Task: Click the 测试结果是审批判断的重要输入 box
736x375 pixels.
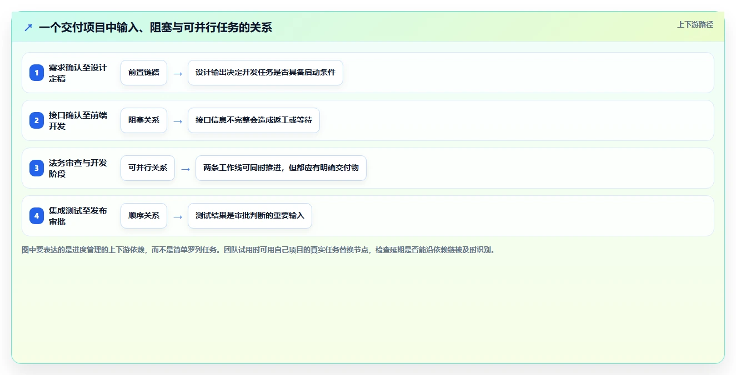Action: point(250,216)
